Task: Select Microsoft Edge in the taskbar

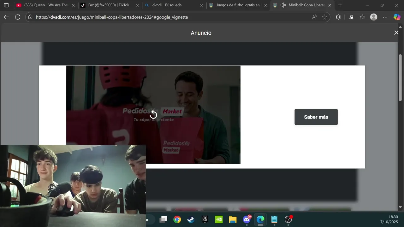Action: pos(260,219)
